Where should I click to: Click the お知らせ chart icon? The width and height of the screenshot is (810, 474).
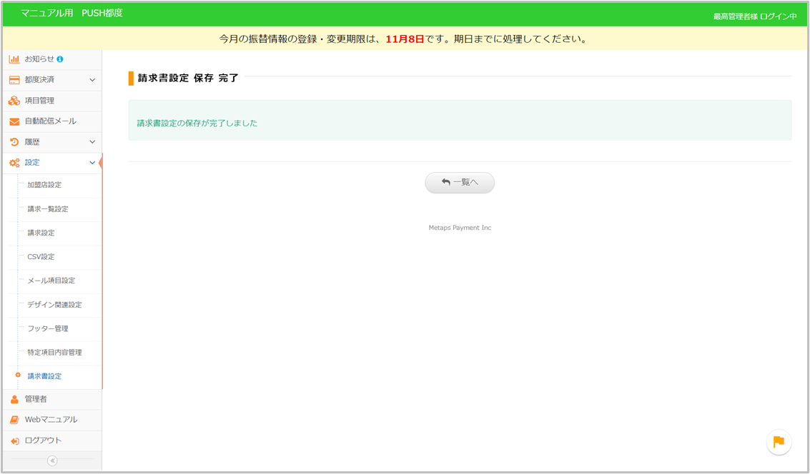(x=14, y=59)
